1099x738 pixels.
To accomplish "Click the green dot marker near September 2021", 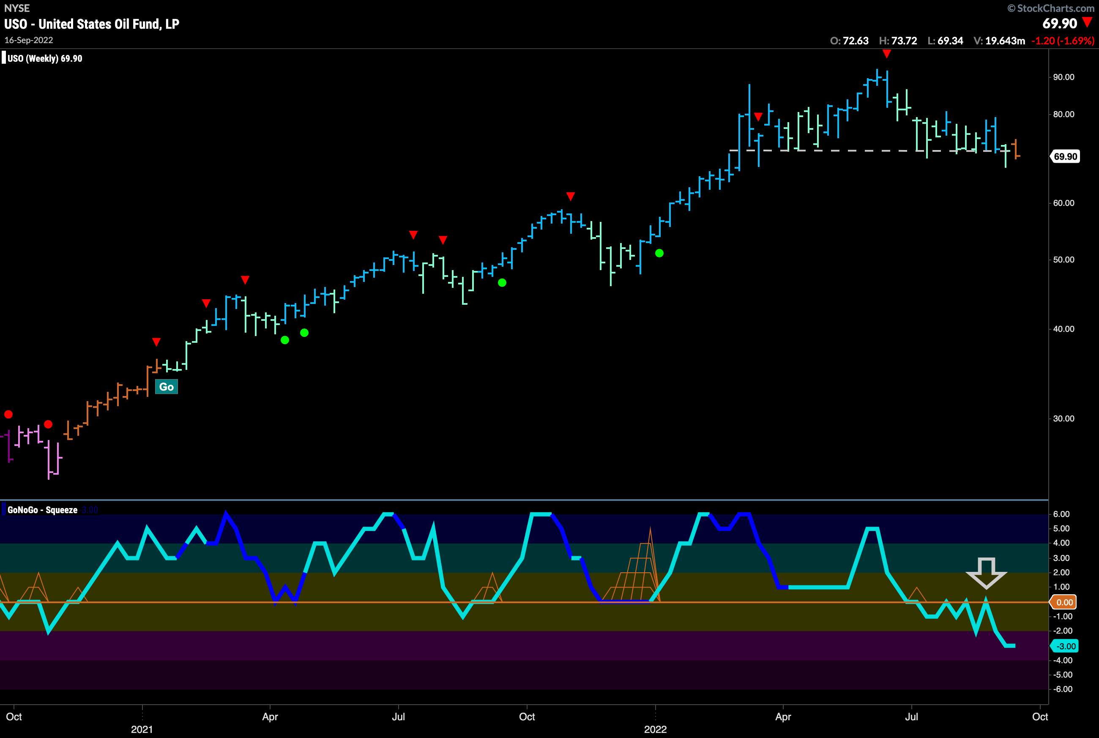I will pos(502,283).
